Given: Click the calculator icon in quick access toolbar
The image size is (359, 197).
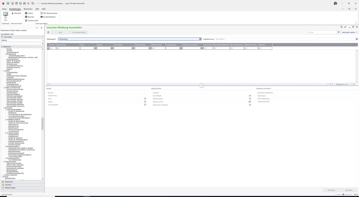Looking at the screenshot, I should [13, 3].
